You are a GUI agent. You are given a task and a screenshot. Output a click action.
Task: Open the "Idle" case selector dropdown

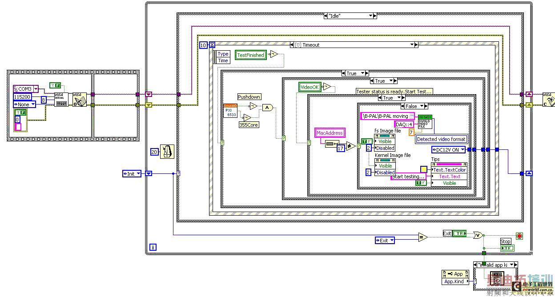point(351,16)
